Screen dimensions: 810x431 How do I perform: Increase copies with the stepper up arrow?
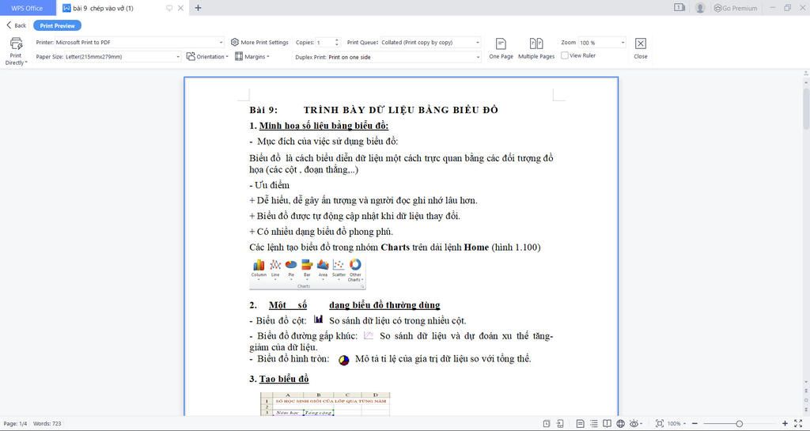337,40
